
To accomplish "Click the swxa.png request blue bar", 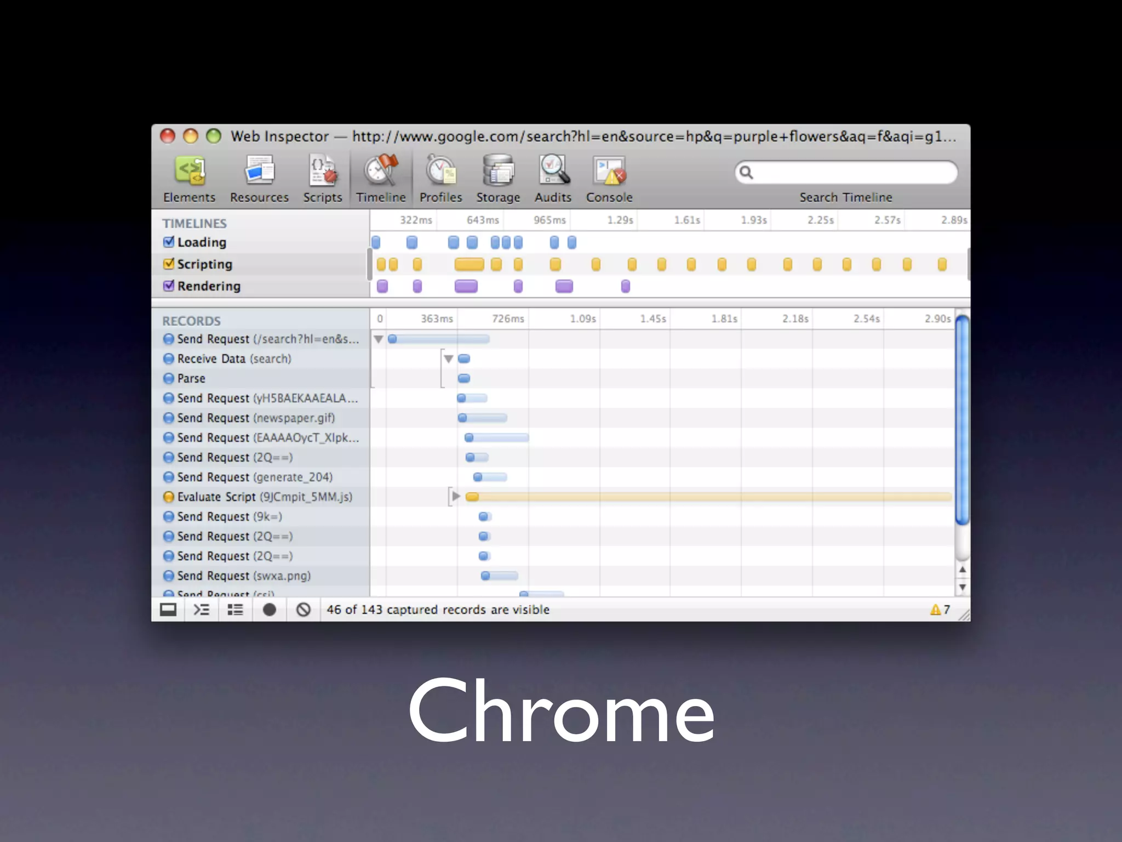I will click(499, 576).
